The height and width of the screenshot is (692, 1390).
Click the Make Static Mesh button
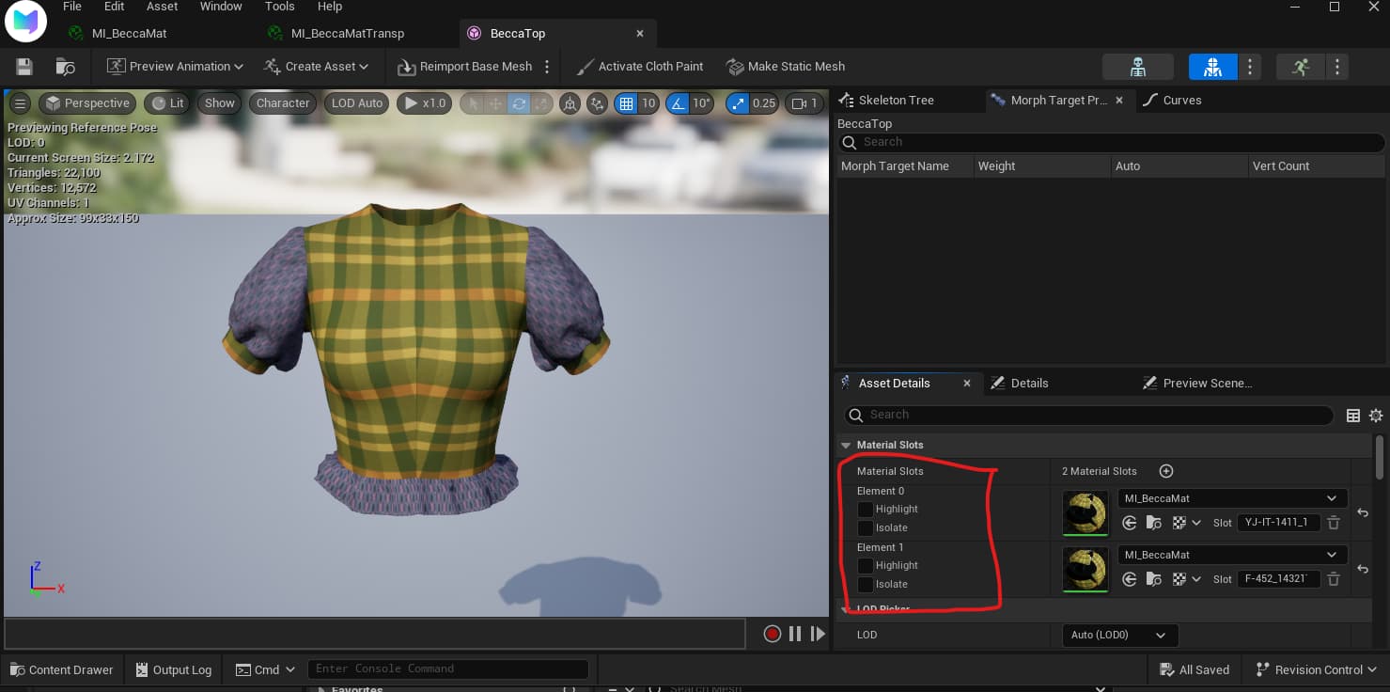coord(786,67)
